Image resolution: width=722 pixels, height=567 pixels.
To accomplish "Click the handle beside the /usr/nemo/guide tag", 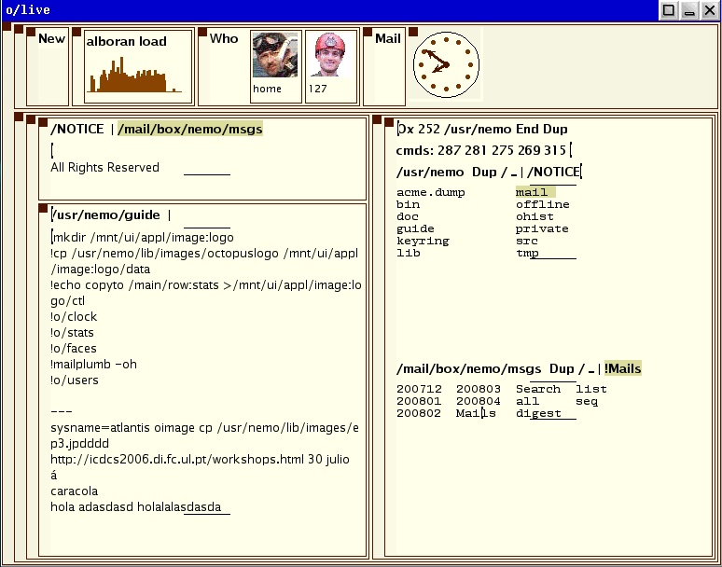I will 42,208.
